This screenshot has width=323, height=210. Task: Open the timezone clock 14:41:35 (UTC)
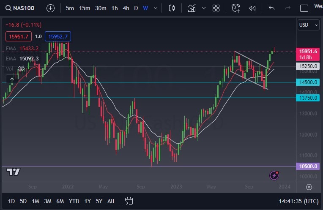(299, 201)
